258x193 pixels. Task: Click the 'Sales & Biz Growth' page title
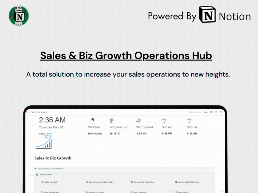click(53, 158)
